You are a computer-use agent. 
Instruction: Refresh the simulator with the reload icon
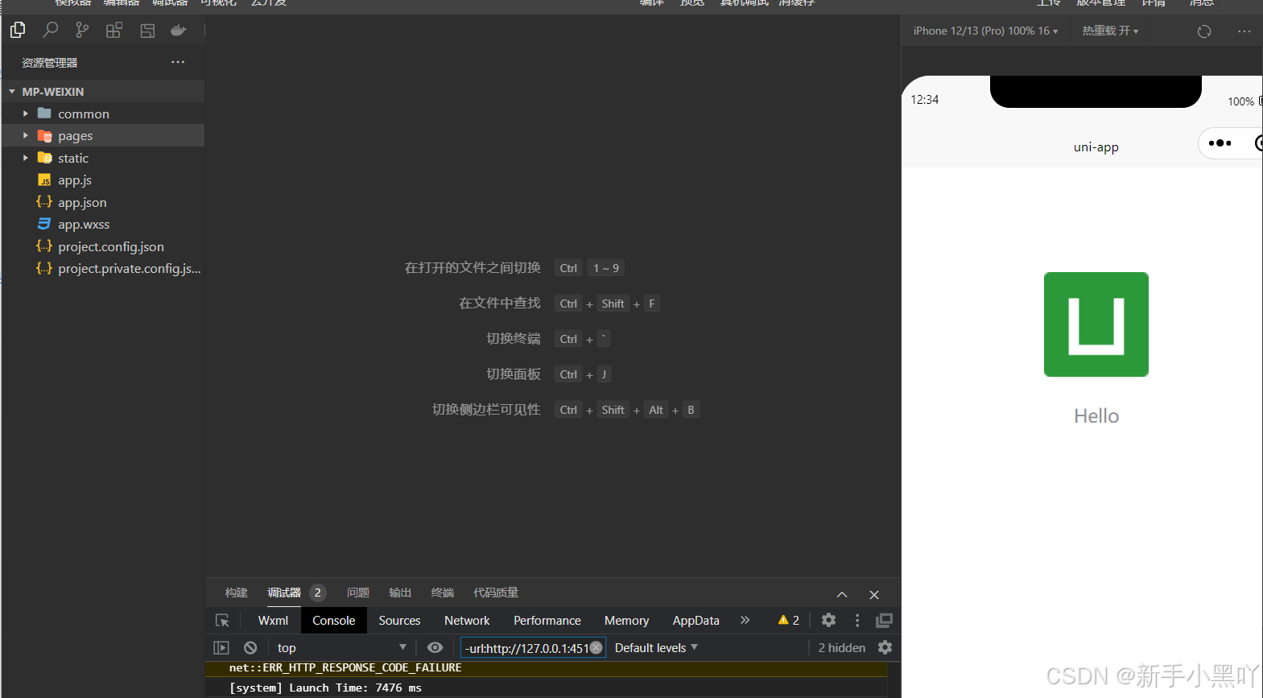click(x=1204, y=31)
